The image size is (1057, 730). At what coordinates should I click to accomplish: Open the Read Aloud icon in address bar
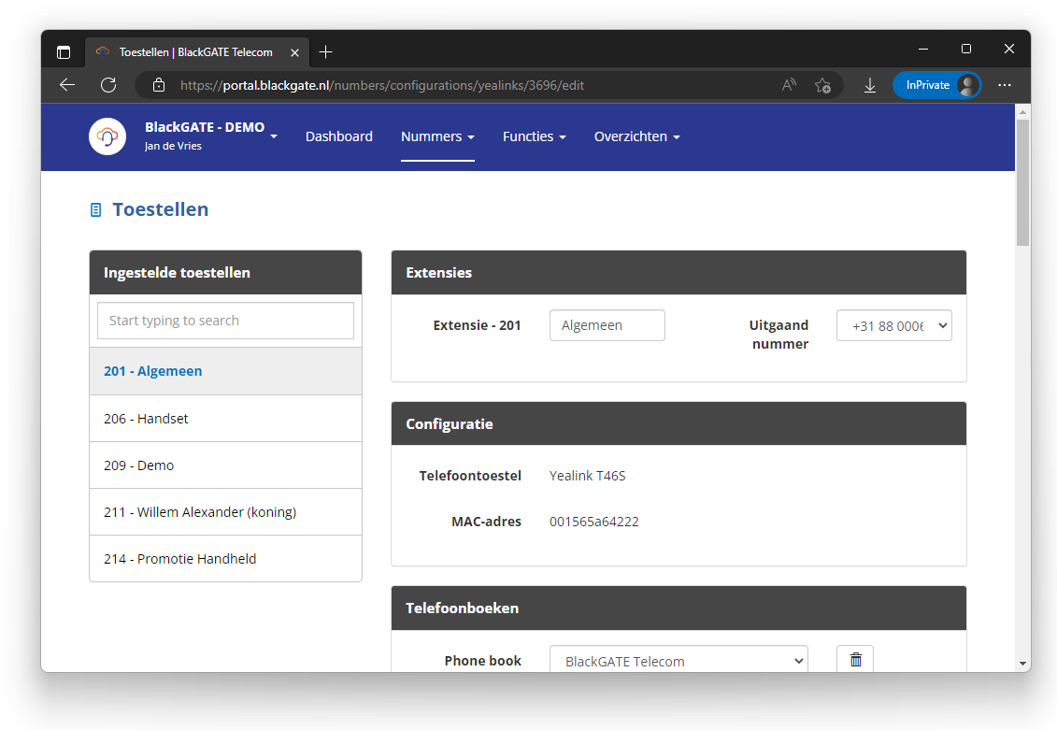789,85
